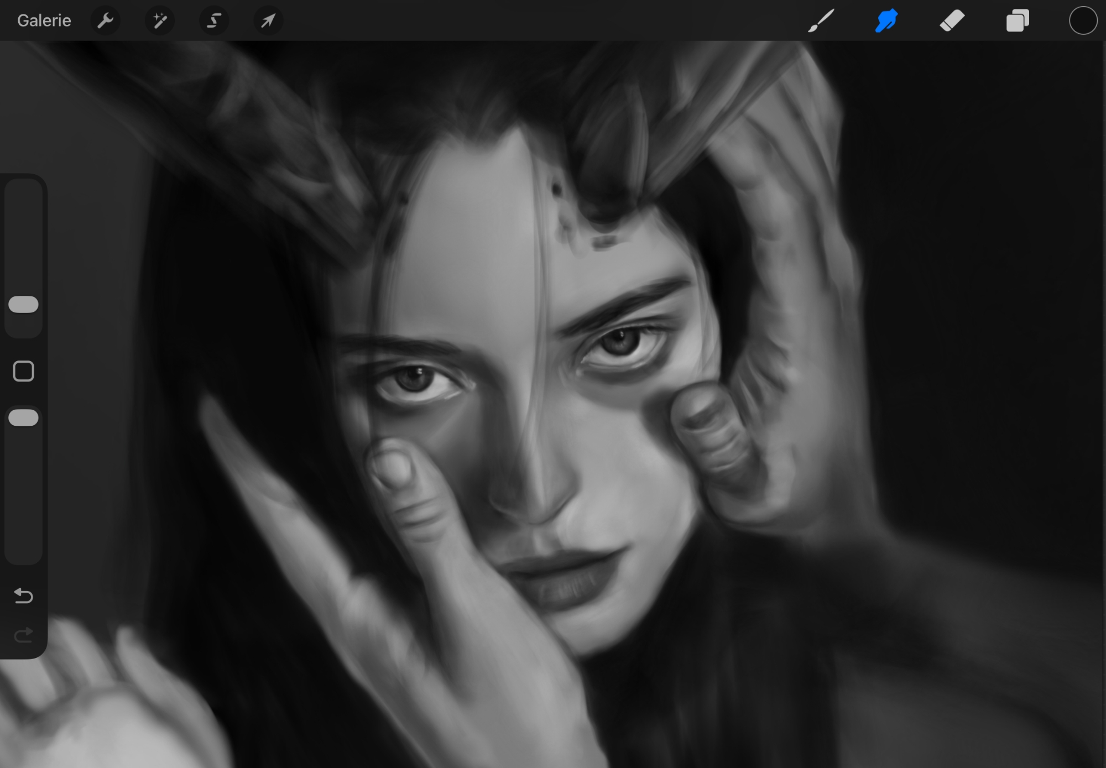Open Adjustments magic wand menu
Screen dimensions: 1106x768
[159, 20]
